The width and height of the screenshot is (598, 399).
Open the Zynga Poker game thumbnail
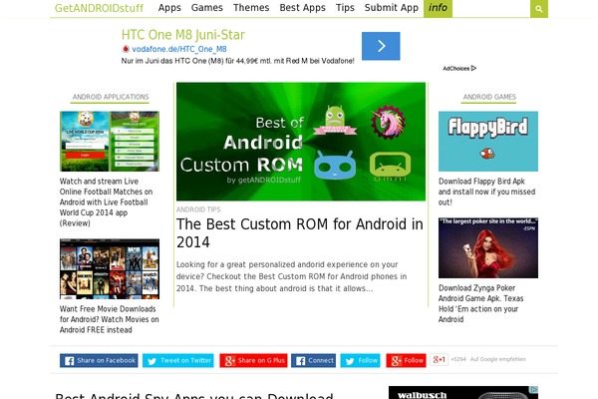coord(488,247)
